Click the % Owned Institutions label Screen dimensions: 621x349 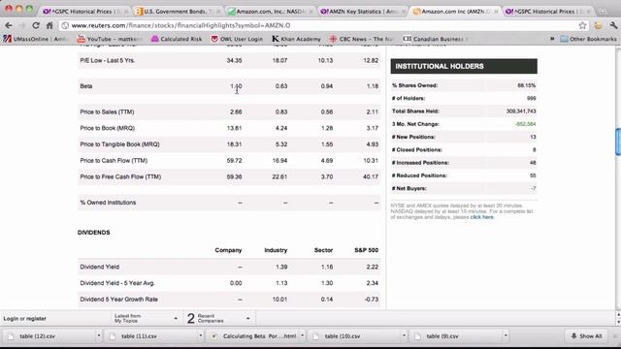pos(108,203)
